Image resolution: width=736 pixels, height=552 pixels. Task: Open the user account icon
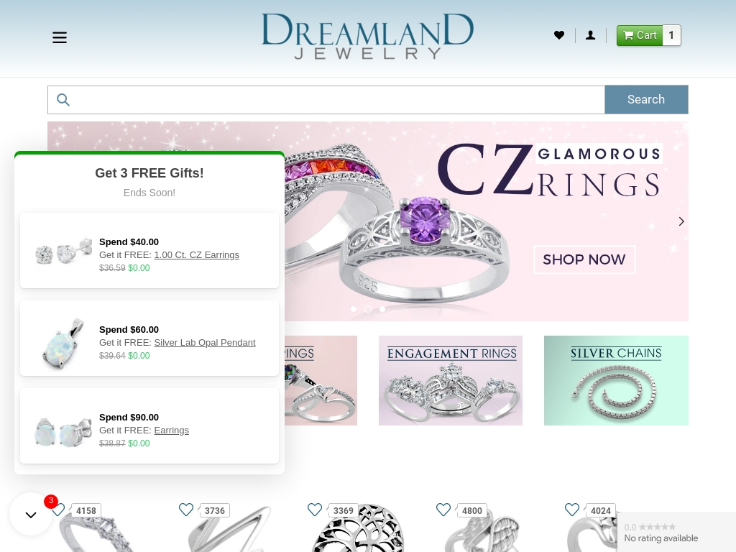591,35
